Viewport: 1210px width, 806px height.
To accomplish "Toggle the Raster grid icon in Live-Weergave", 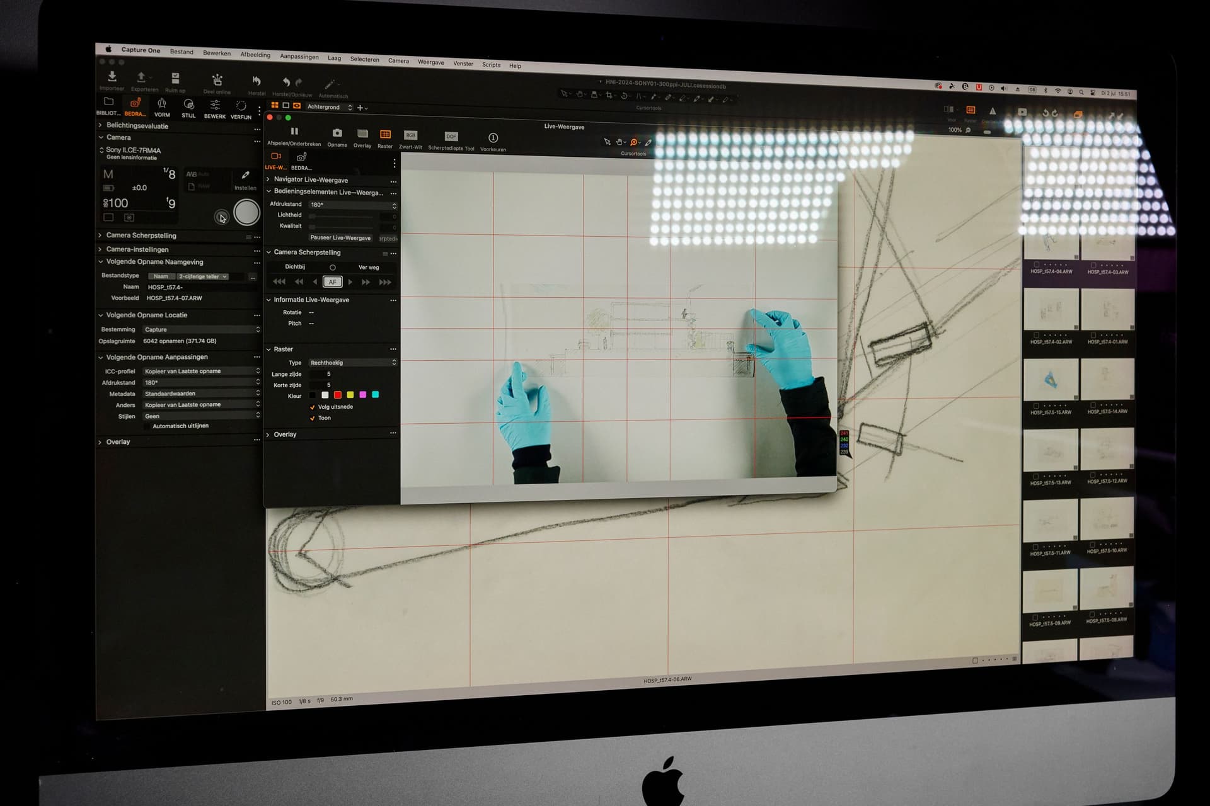I will (385, 134).
